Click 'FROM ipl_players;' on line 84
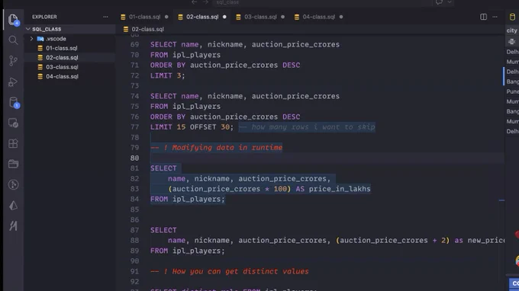 187,199
